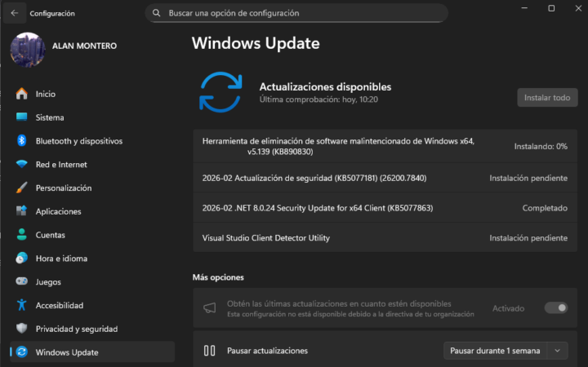Open Alan Montero's profile picture

tap(28, 50)
